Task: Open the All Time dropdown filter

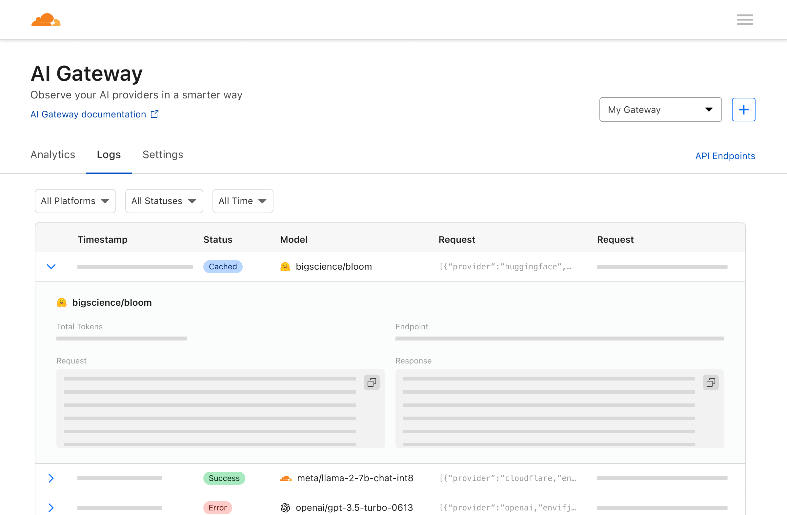Action: point(242,201)
